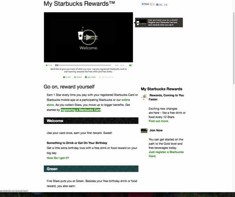
Task: Click the Starbucks card icon beside Join Now
Action: (x=144, y=130)
